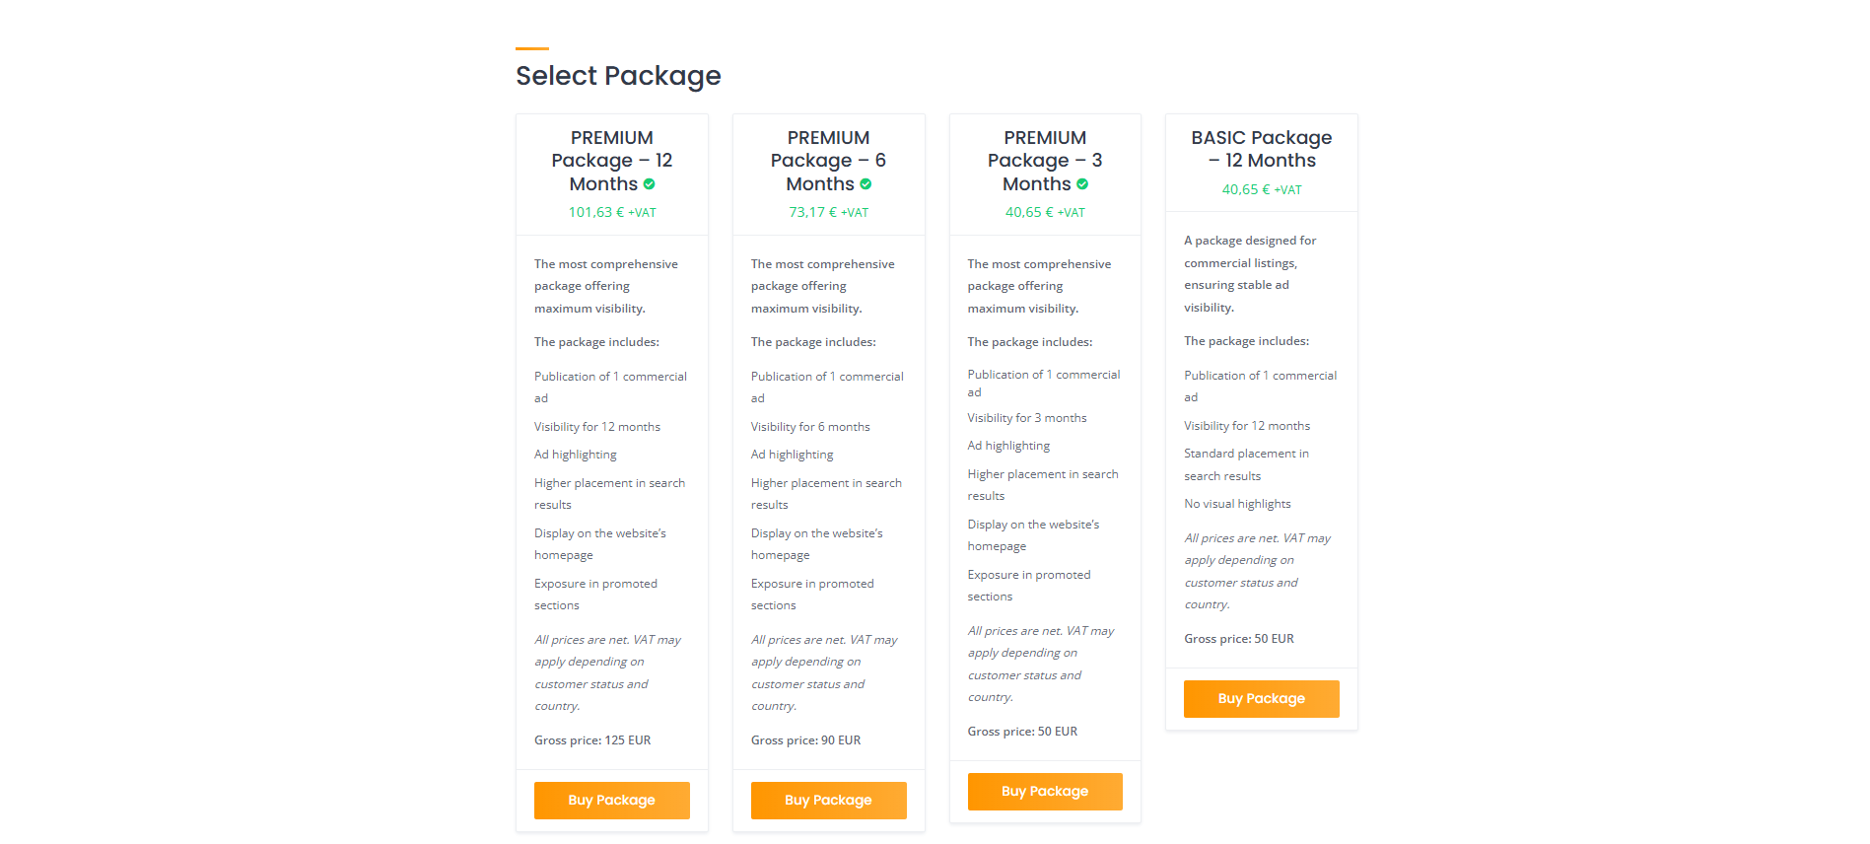
Task: Click green checkmark badge on Premium 12 Months
Action: 650,184
